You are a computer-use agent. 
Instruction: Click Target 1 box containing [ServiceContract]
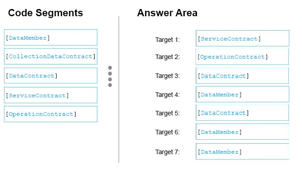click(243, 38)
